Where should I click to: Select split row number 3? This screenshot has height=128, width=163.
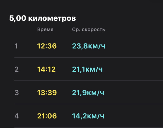(89, 92)
